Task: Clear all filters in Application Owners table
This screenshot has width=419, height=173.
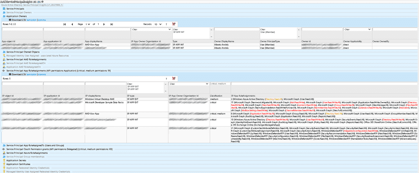Action: pyautogui.click(x=173, y=24)
